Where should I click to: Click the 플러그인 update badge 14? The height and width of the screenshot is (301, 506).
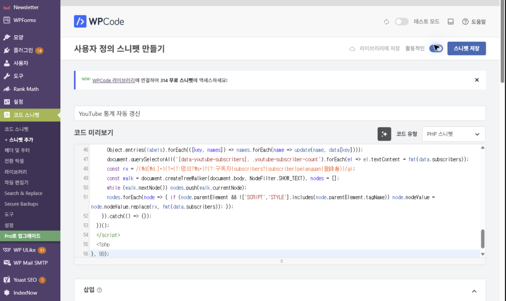pos(39,50)
